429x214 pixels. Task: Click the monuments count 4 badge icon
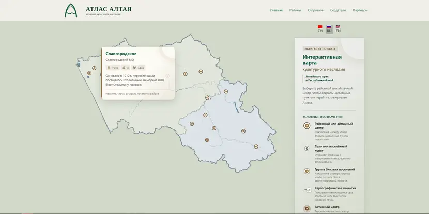point(124,68)
